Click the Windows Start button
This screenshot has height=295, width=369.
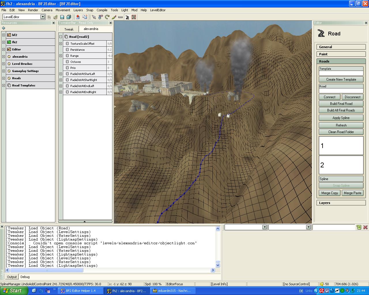click(x=14, y=291)
